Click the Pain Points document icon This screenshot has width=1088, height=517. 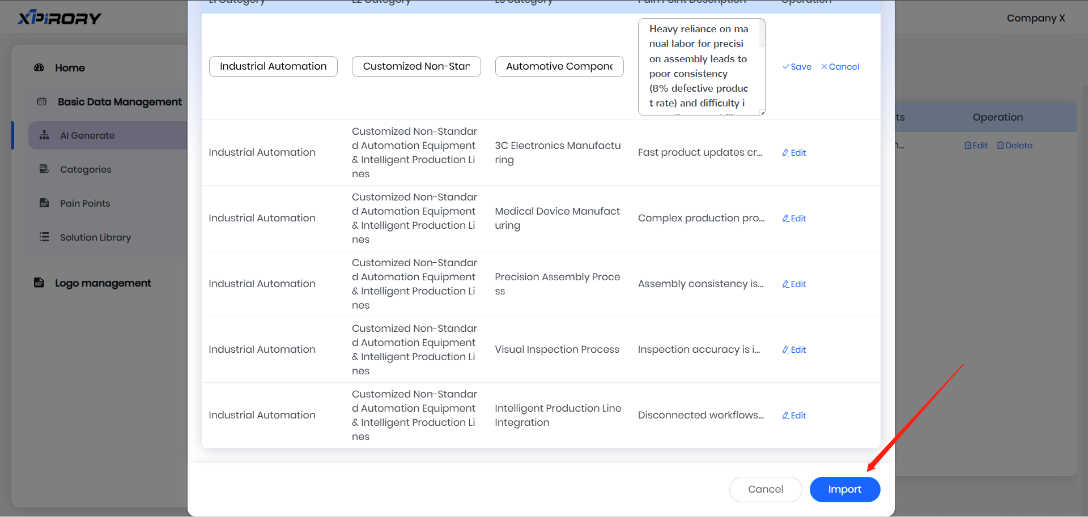44,203
